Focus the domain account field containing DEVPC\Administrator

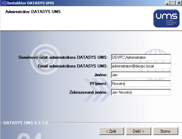coord(141,57)
